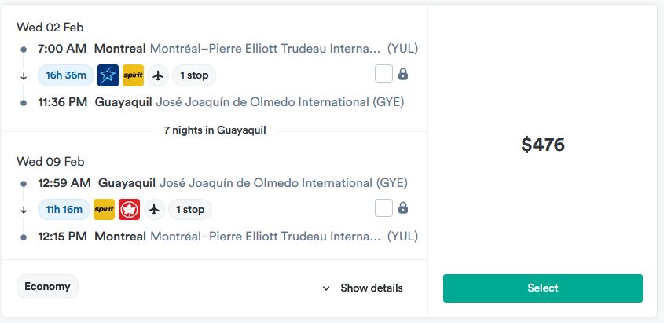Click the Spirit logo on return flight
The width and height of the screenshot is (664, 323).
105,210
